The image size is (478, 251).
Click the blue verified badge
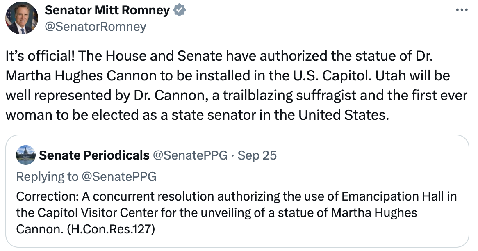pos(180,10)
